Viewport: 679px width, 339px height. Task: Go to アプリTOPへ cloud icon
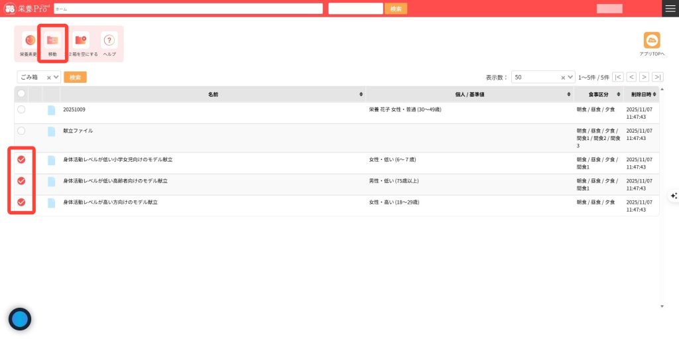(652, 41)
